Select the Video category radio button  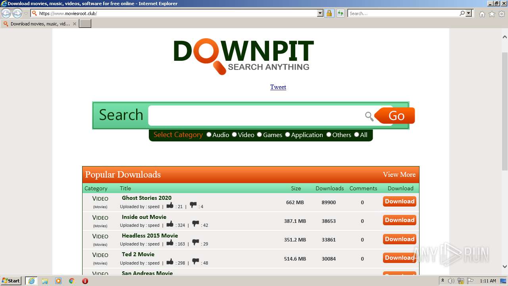click(234, 135)
